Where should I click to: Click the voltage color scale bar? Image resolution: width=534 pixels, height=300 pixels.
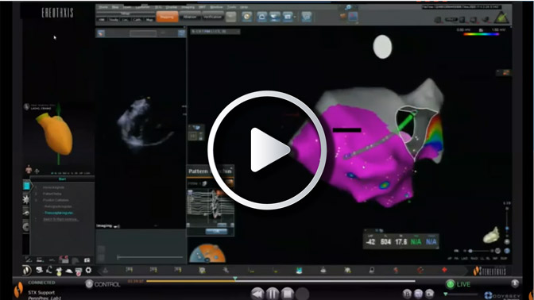[481, 34]
